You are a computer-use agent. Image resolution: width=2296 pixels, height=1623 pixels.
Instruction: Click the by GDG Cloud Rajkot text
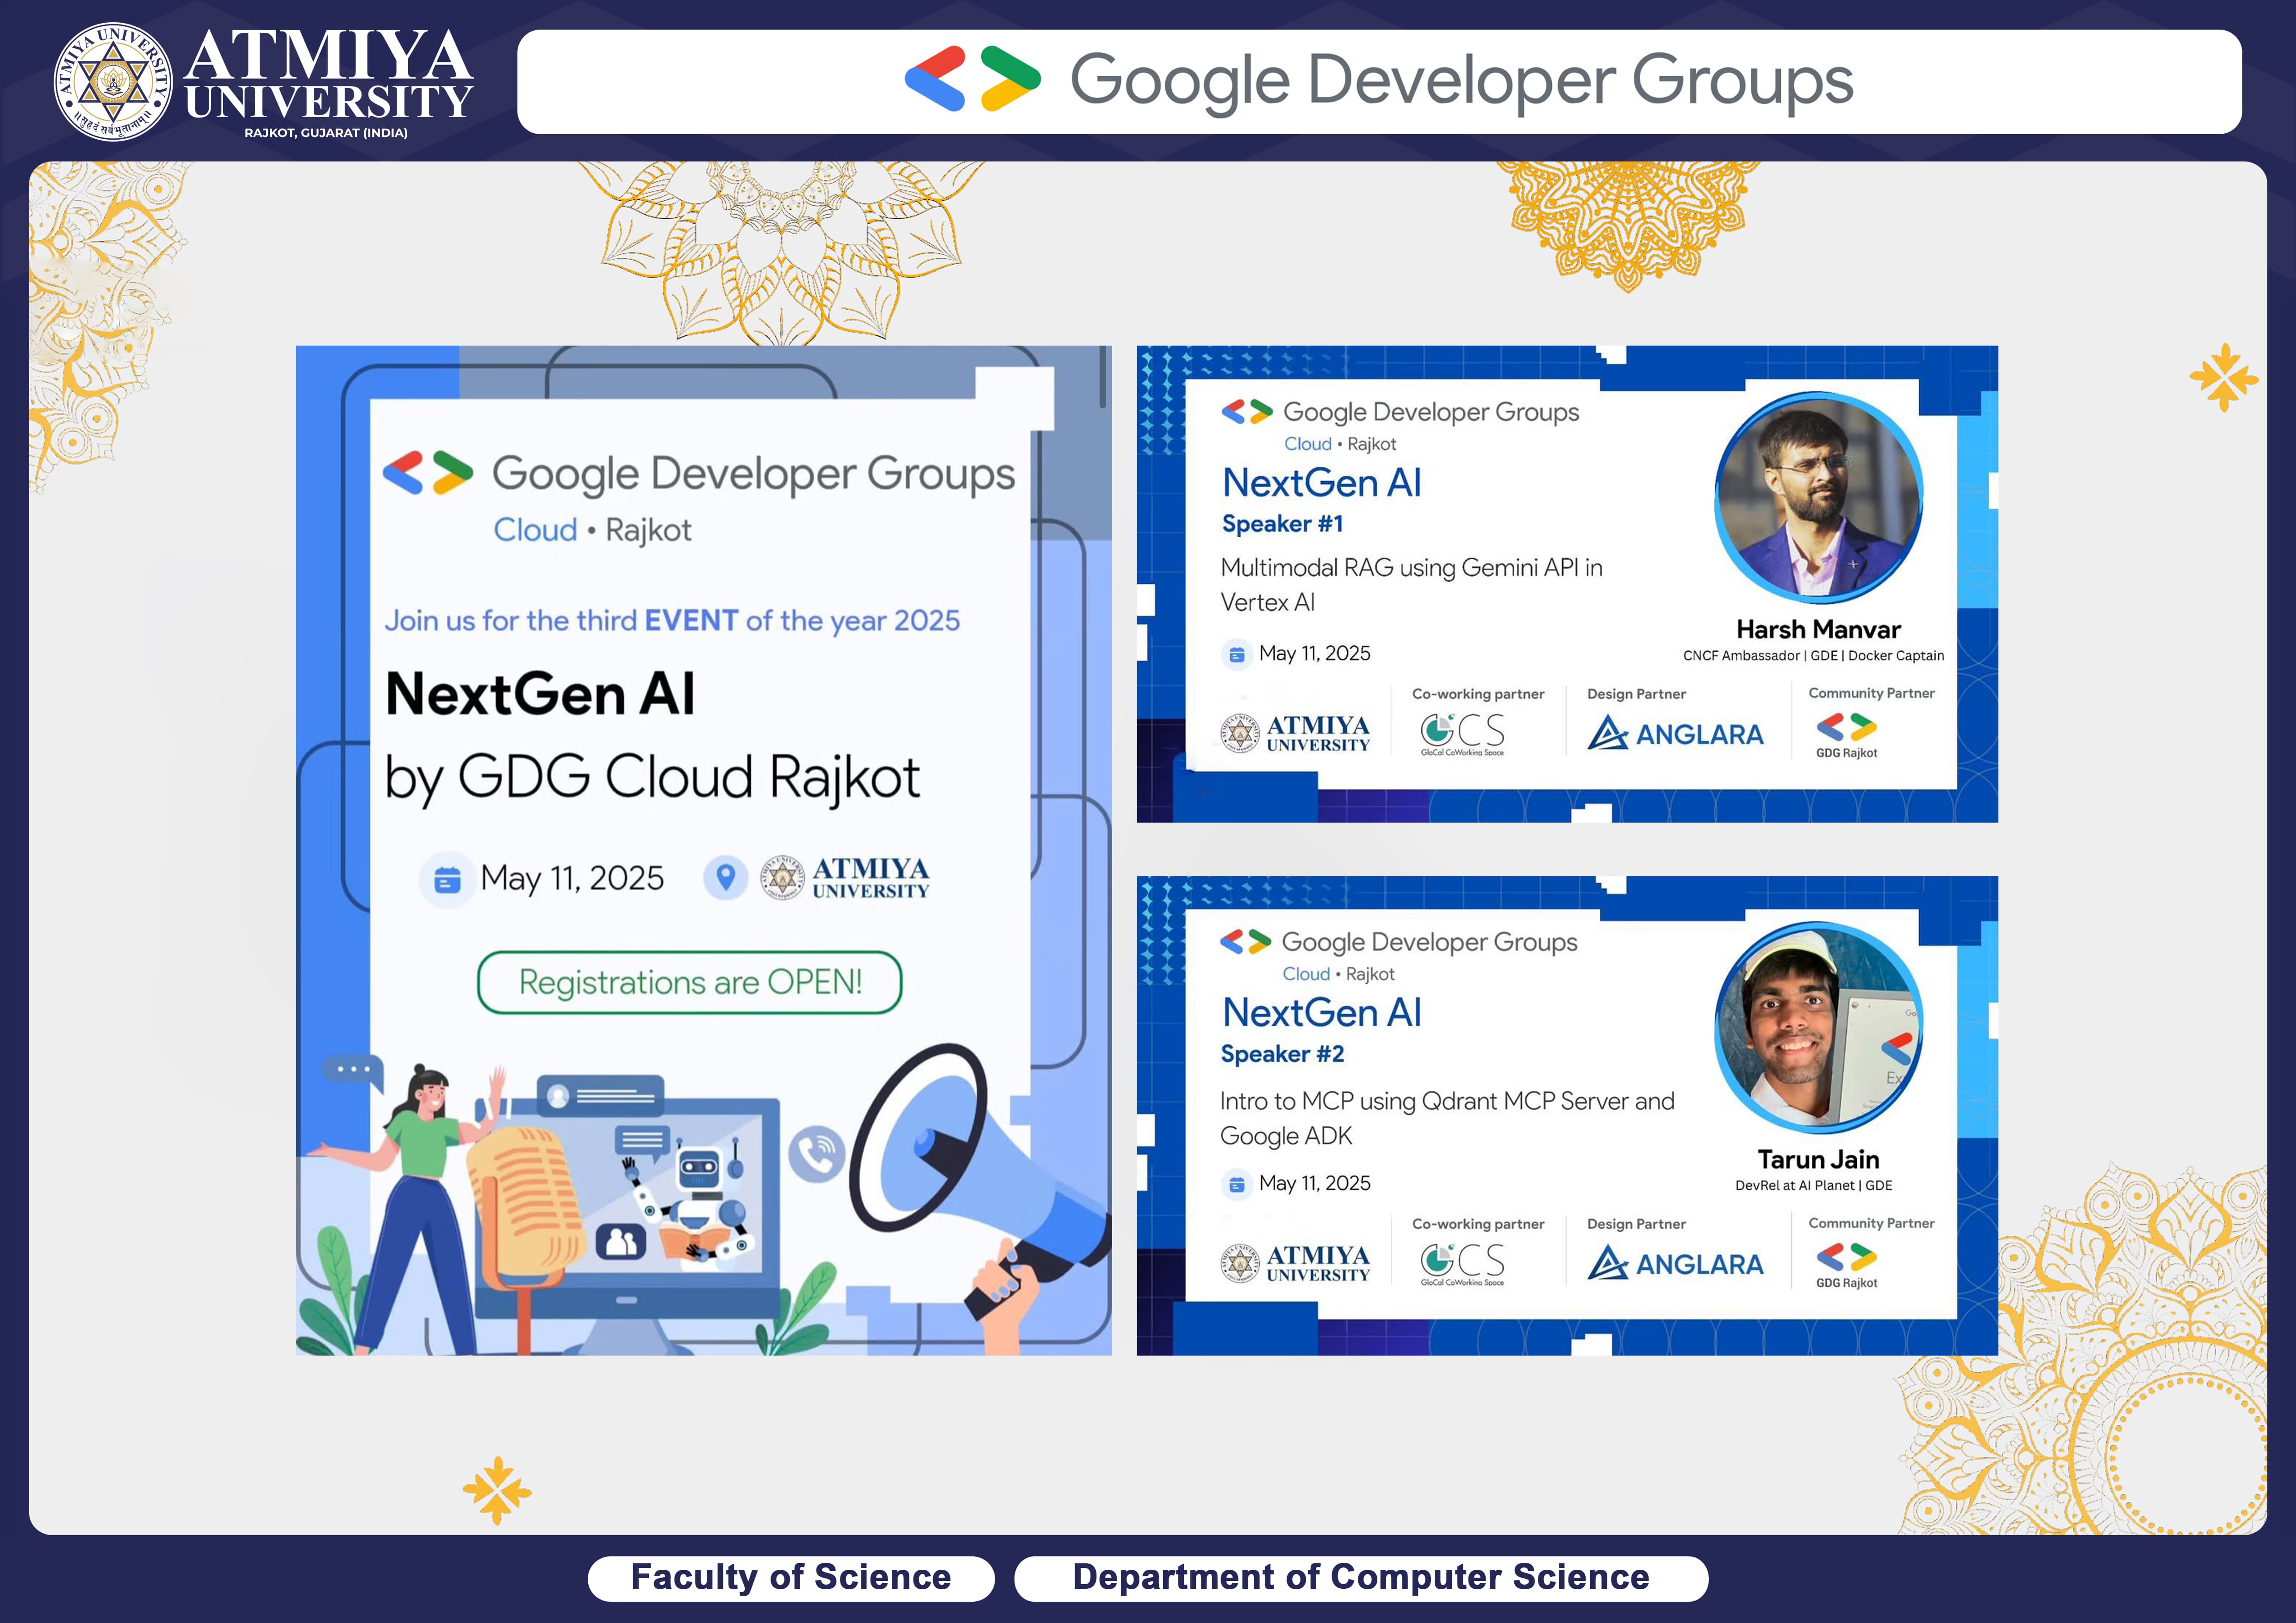[x=652, y=779]
